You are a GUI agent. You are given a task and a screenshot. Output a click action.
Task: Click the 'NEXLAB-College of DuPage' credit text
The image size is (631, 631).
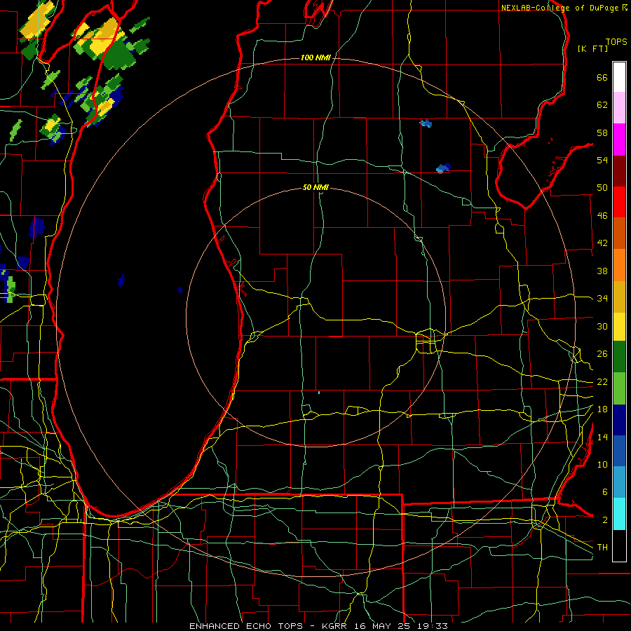[x=559, y=8]
